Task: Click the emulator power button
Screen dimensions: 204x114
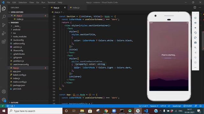Action: pos(195,18)
